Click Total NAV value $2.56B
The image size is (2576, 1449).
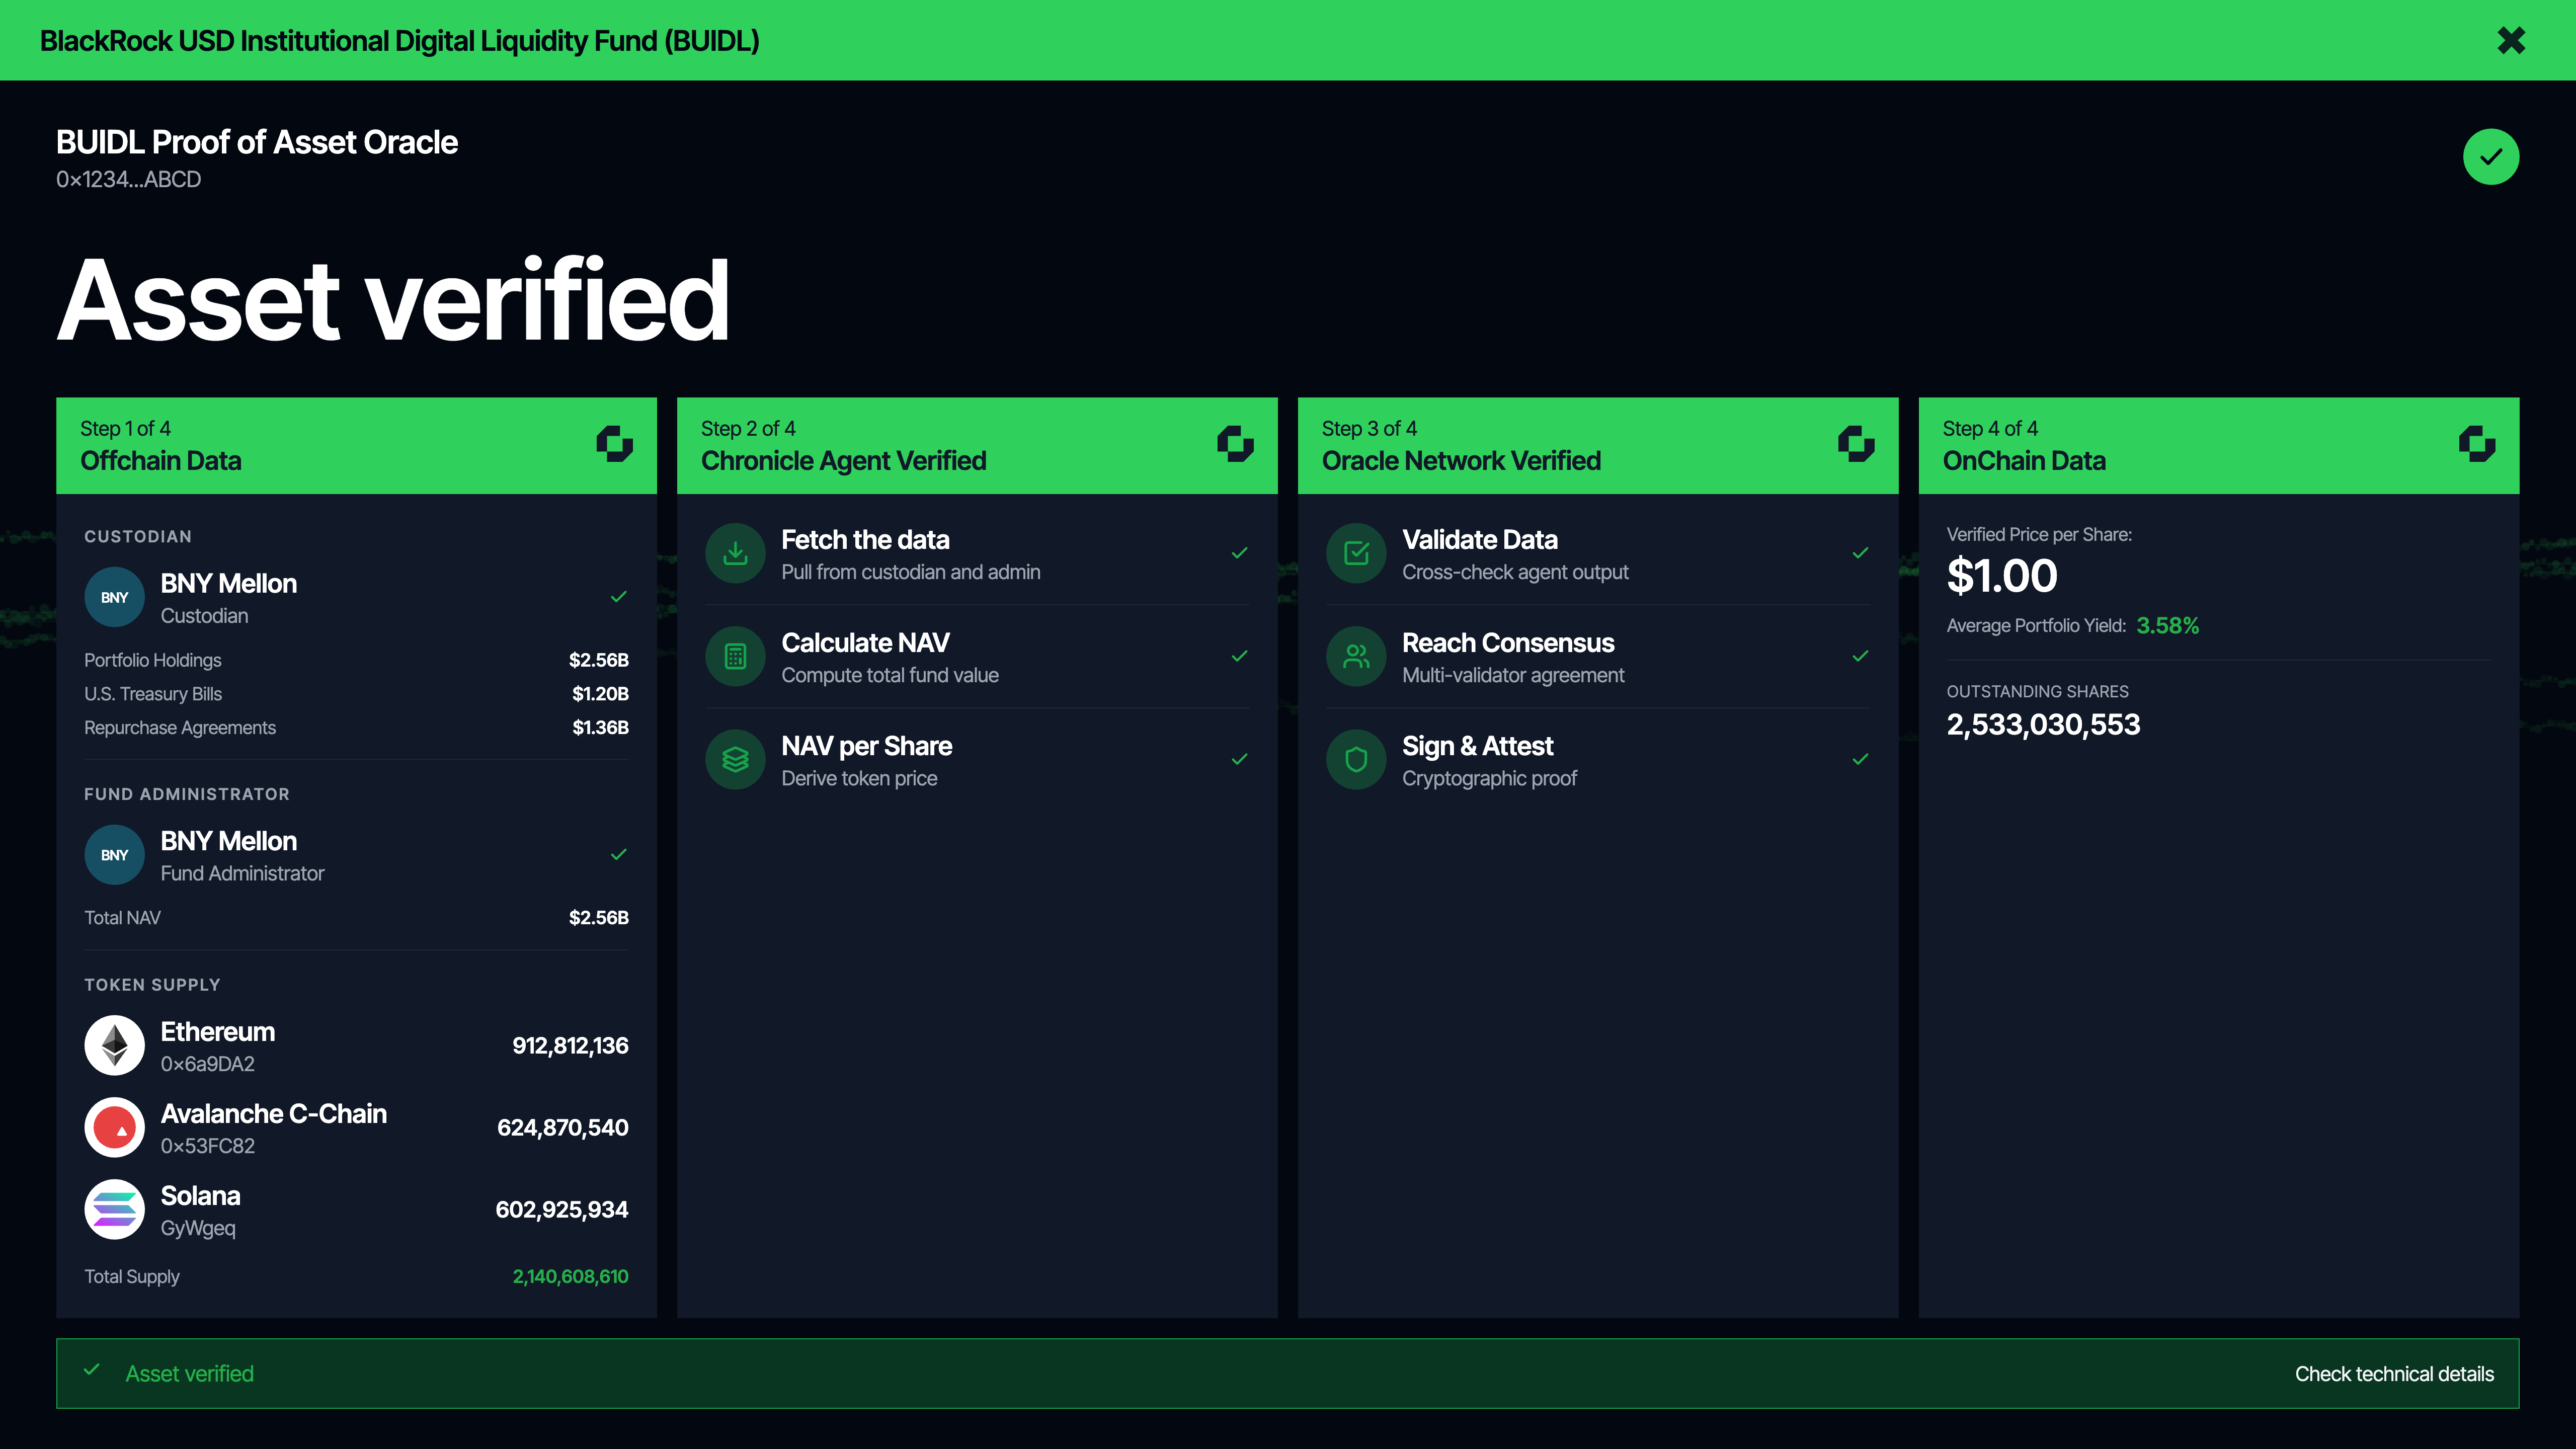pyautogui.click(x=598, y=918)
